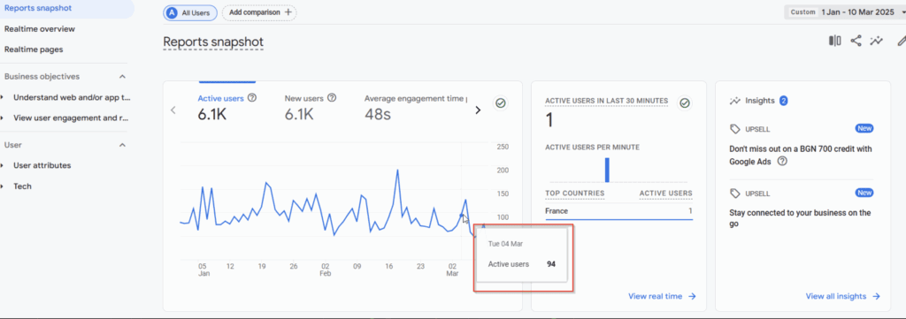
Task: Select the All Users segment chip
Action: click(x=190, y=12)
